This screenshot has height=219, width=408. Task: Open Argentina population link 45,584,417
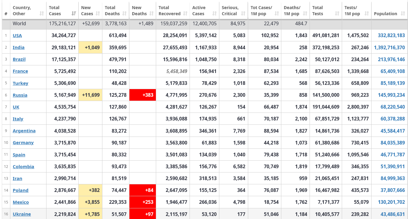point(393,131)
